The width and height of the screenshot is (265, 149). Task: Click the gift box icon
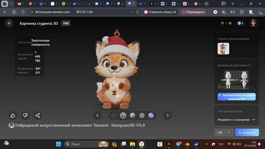[230, 23]
